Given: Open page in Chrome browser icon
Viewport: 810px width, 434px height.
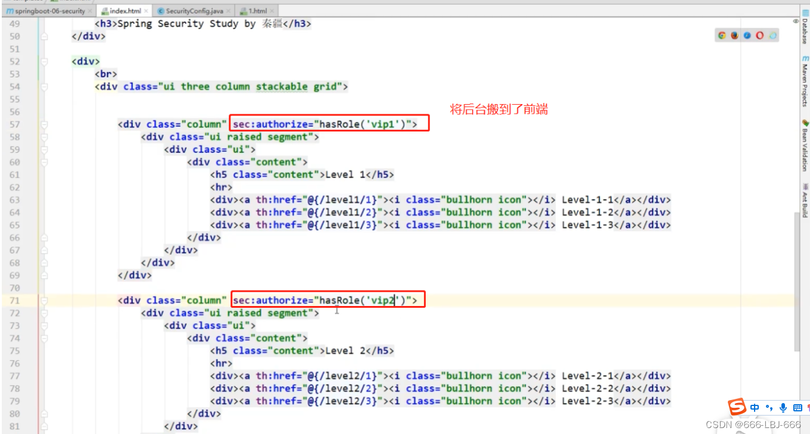Looking at the screenshot, I should point(722,36).
